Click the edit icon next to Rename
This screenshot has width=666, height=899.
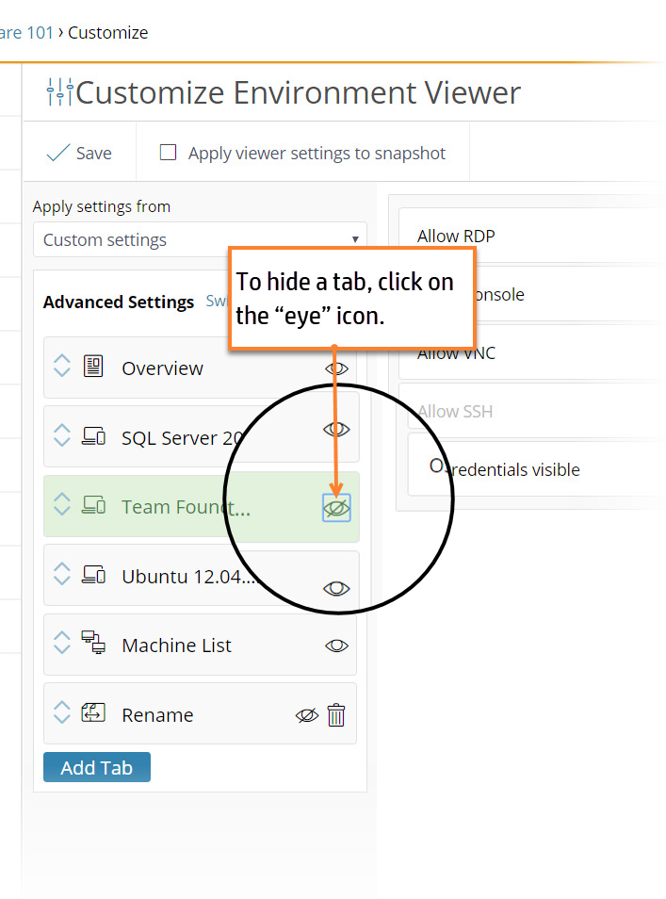[x=95, y=713]
